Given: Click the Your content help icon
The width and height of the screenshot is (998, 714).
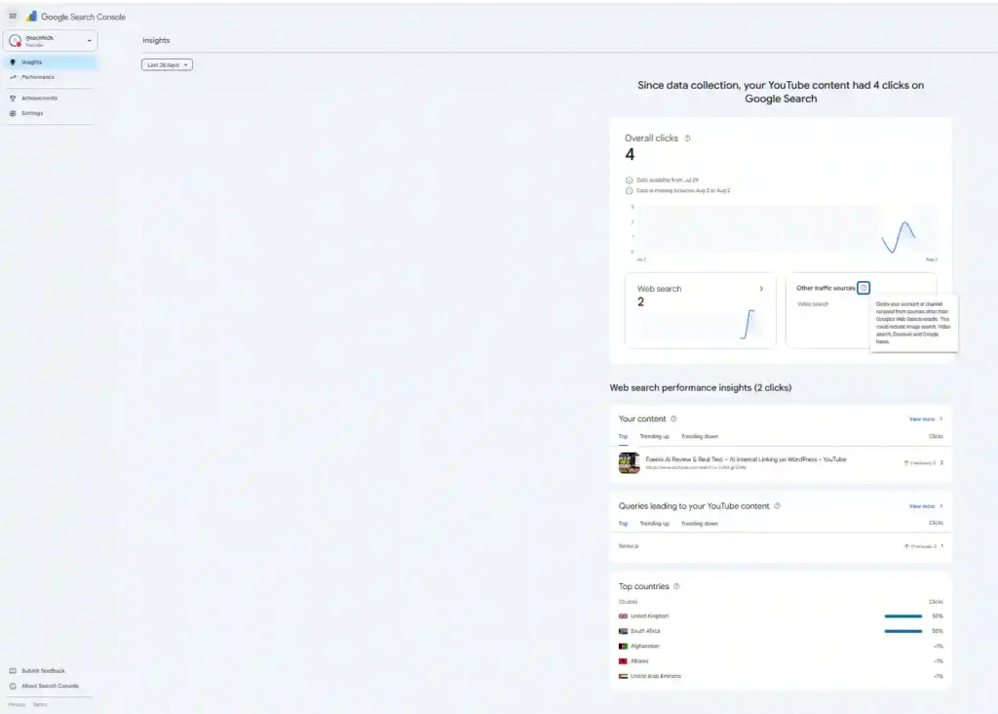Looking at the screenshot, I should (673, 418).
